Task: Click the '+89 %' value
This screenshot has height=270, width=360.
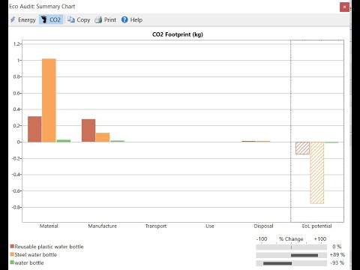Action: (x=337, y=255)
